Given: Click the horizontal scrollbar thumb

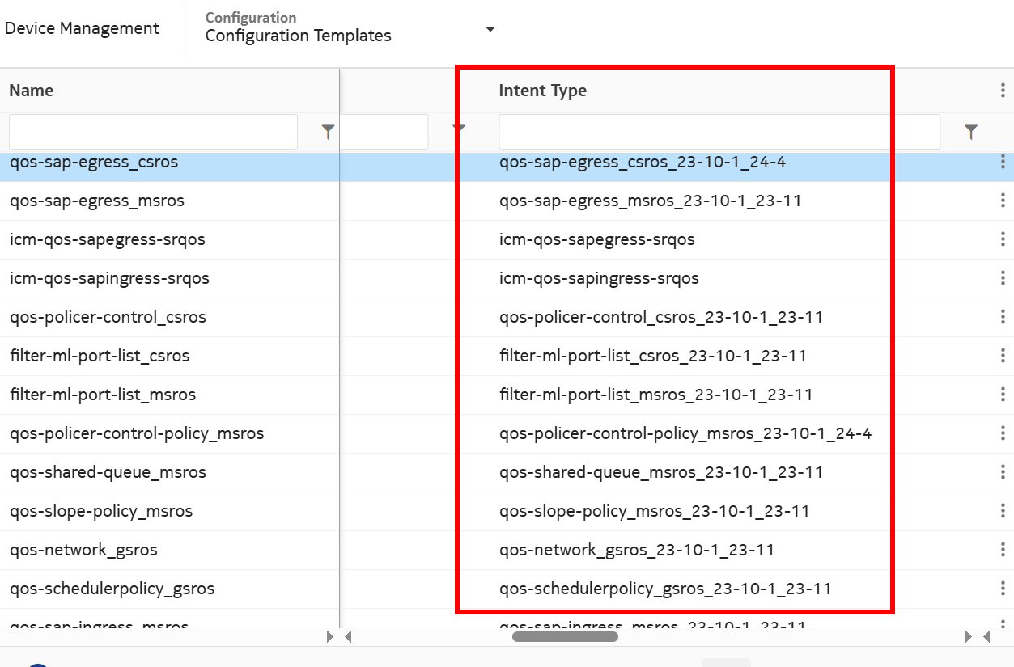Looking at the screenshot, I should click(565, 636).
